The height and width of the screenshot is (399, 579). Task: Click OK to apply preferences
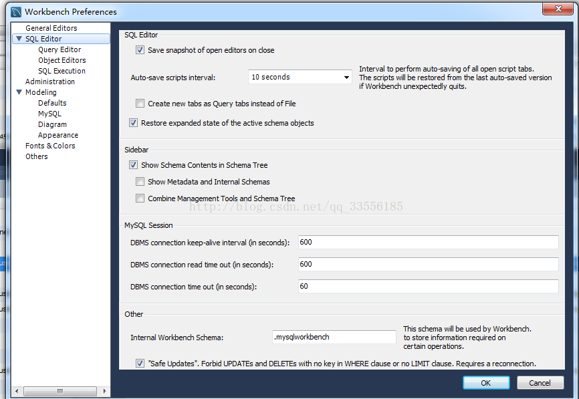click(x=486, y=383)
